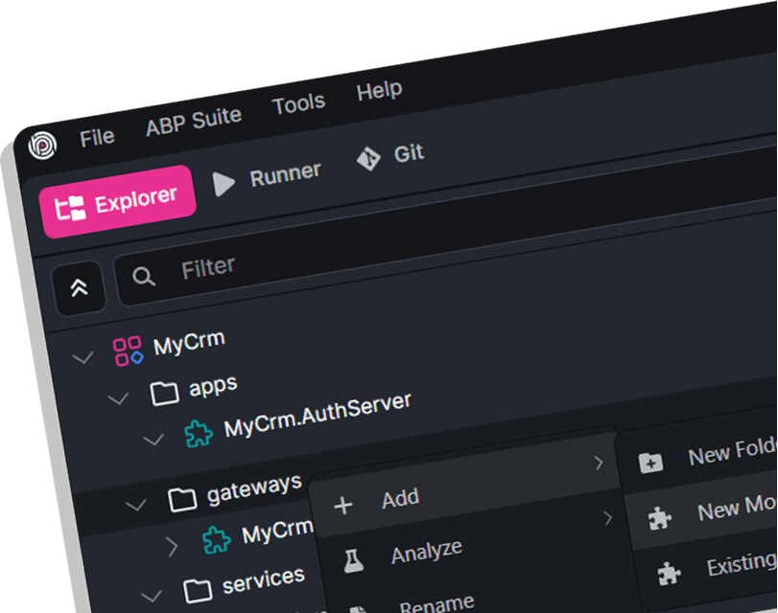Image resolution: width=778 pixels, height=613 pixels.
Task: Select the MyCrm root tree item
Action: pyautogui.click(x=189, y=343)
